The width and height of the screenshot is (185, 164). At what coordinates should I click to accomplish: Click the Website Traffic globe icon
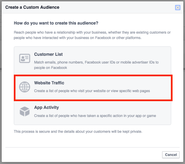point(25,87)
